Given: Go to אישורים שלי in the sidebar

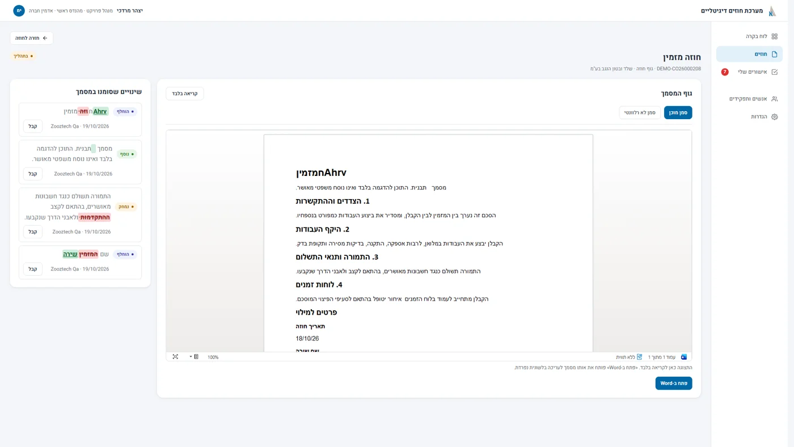Looking at the screenshot, I should pyautogui.click(x=749, y=72).
